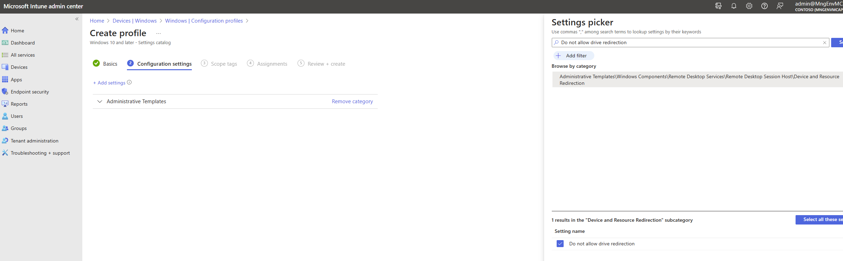The width and height of the screenshot is (843, 261).
Task: Open the Groups sidebar icon
Action: pyautogui.click(x=5, y=128)
